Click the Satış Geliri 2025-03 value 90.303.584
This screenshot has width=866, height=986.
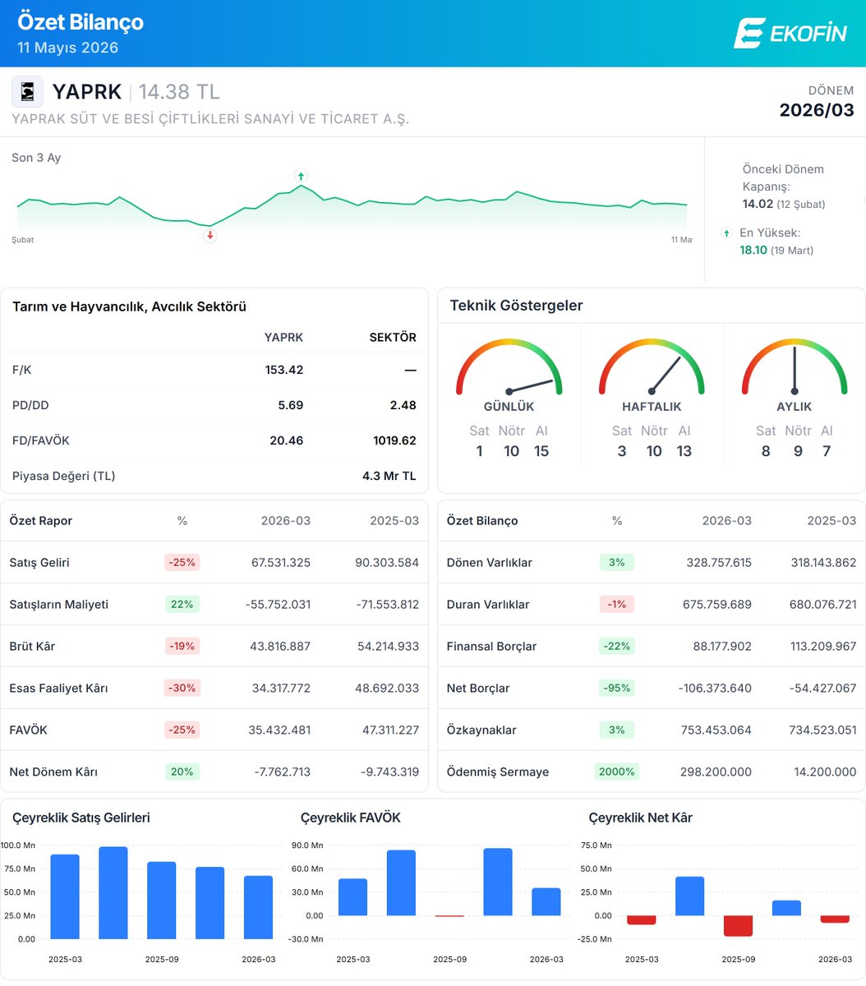coord(389,563)
